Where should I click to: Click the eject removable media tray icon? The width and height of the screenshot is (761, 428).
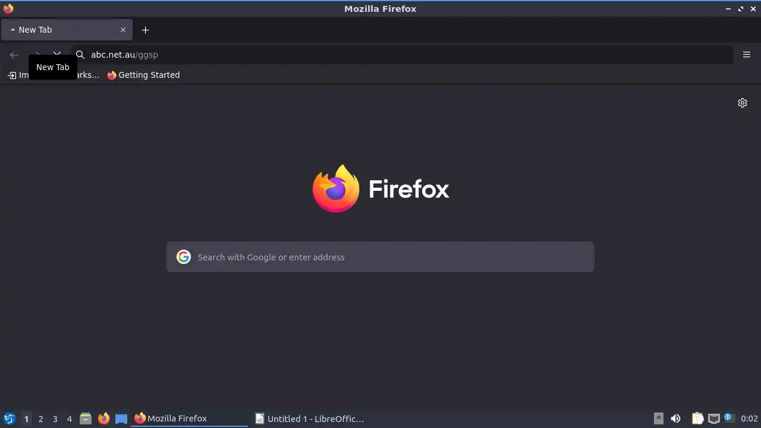(x=658, y=418)
